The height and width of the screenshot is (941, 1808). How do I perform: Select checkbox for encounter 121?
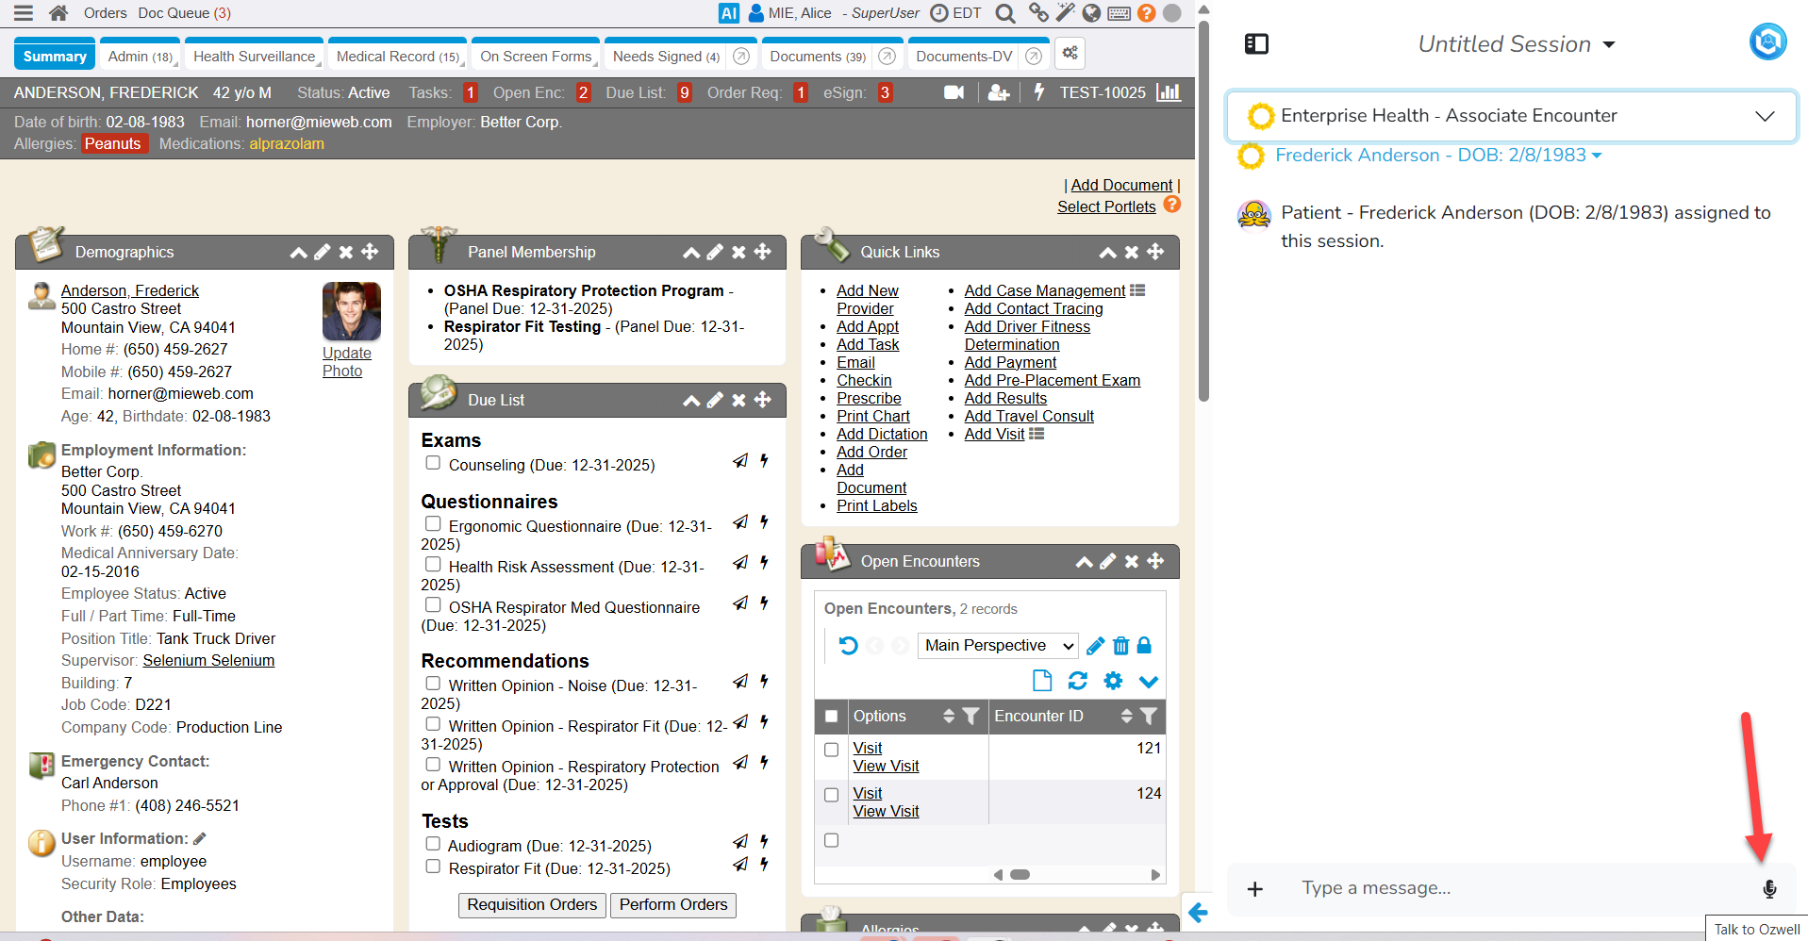[831, 750]
